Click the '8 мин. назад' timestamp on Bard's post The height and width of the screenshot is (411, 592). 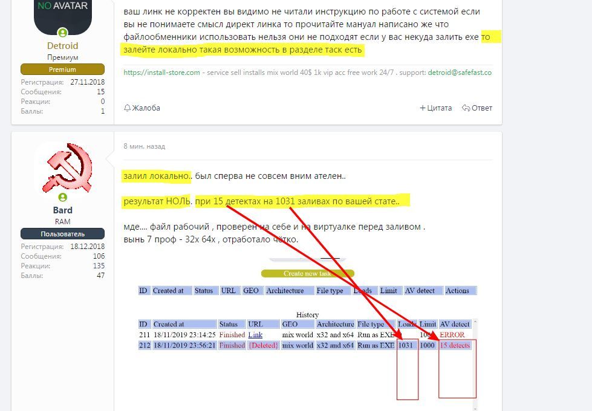(145, 146)
